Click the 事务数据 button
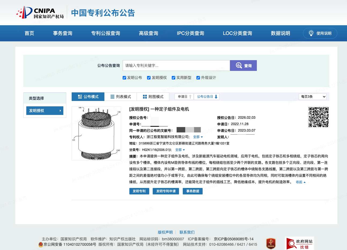This screenshot has height=250, width=347. (x=192, y=191)
